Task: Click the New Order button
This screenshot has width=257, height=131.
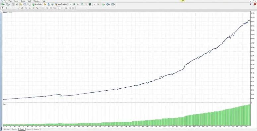Action: pos(37,4)
